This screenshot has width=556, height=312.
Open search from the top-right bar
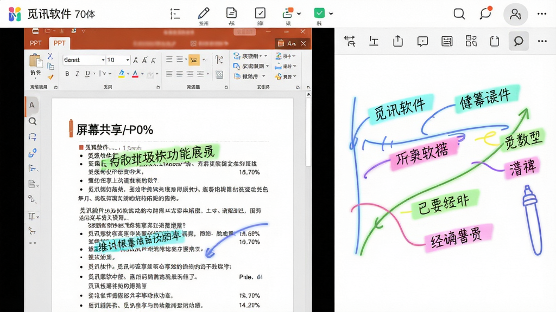(459, 14)
